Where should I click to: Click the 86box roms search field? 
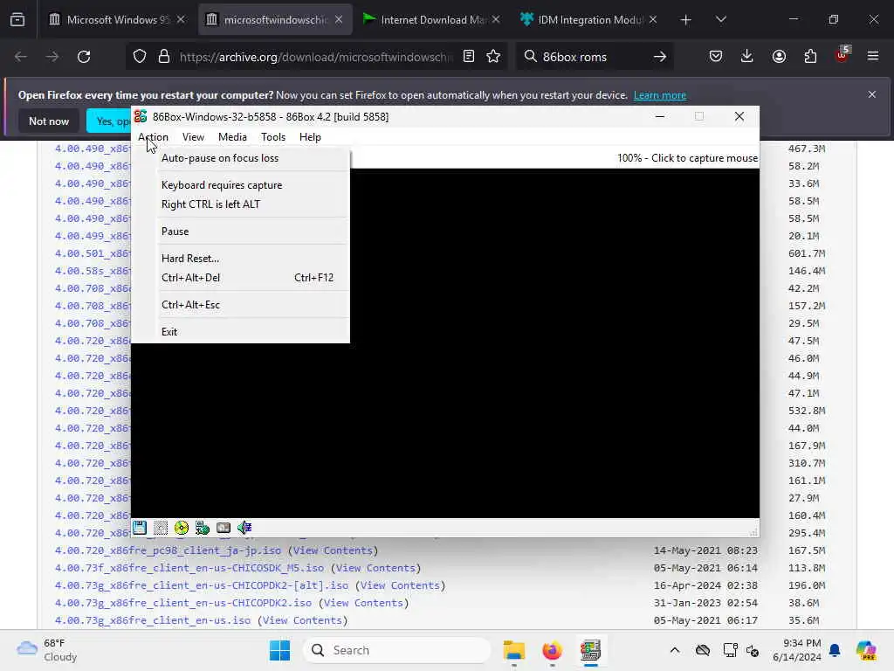point(593,57)
